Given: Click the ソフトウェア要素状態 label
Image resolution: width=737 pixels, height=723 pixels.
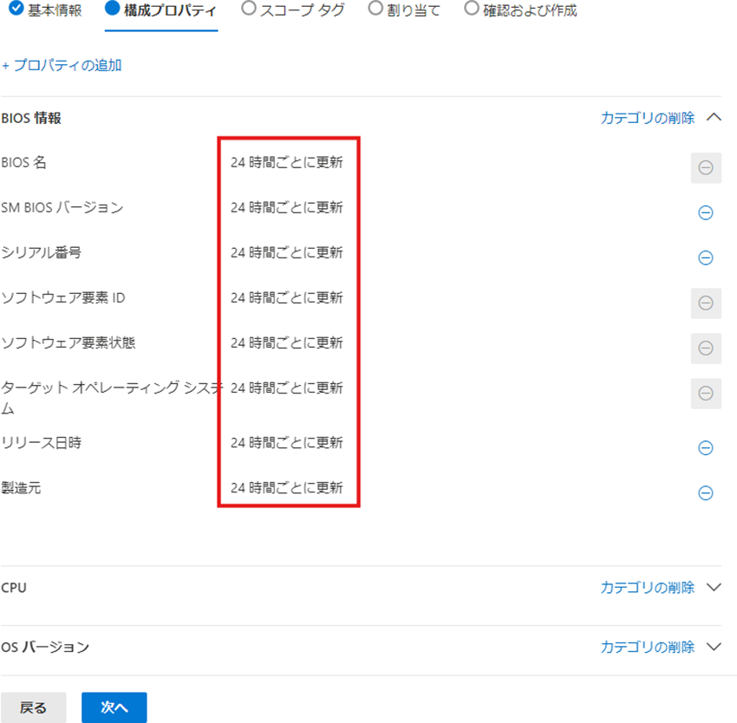Looking at the screenshot, I should [68, 342].
